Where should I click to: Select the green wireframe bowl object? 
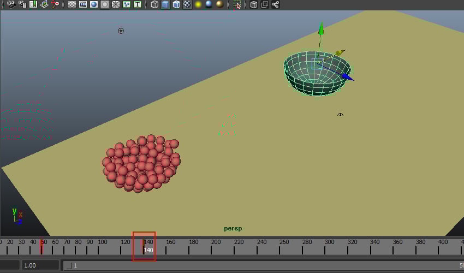click(x=317, y=74)
